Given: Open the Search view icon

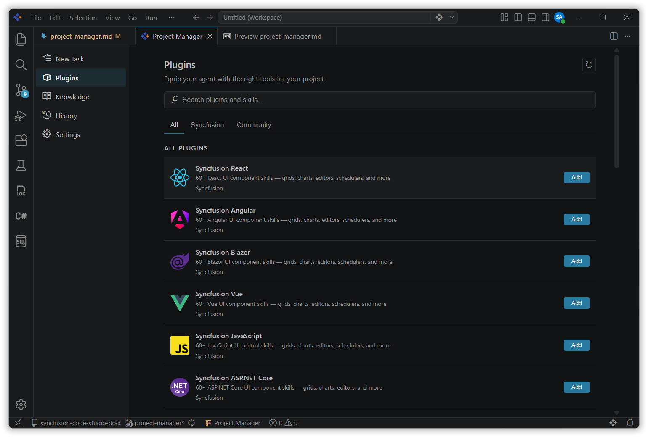Looking at the screenshot, I should click(21, 65).
